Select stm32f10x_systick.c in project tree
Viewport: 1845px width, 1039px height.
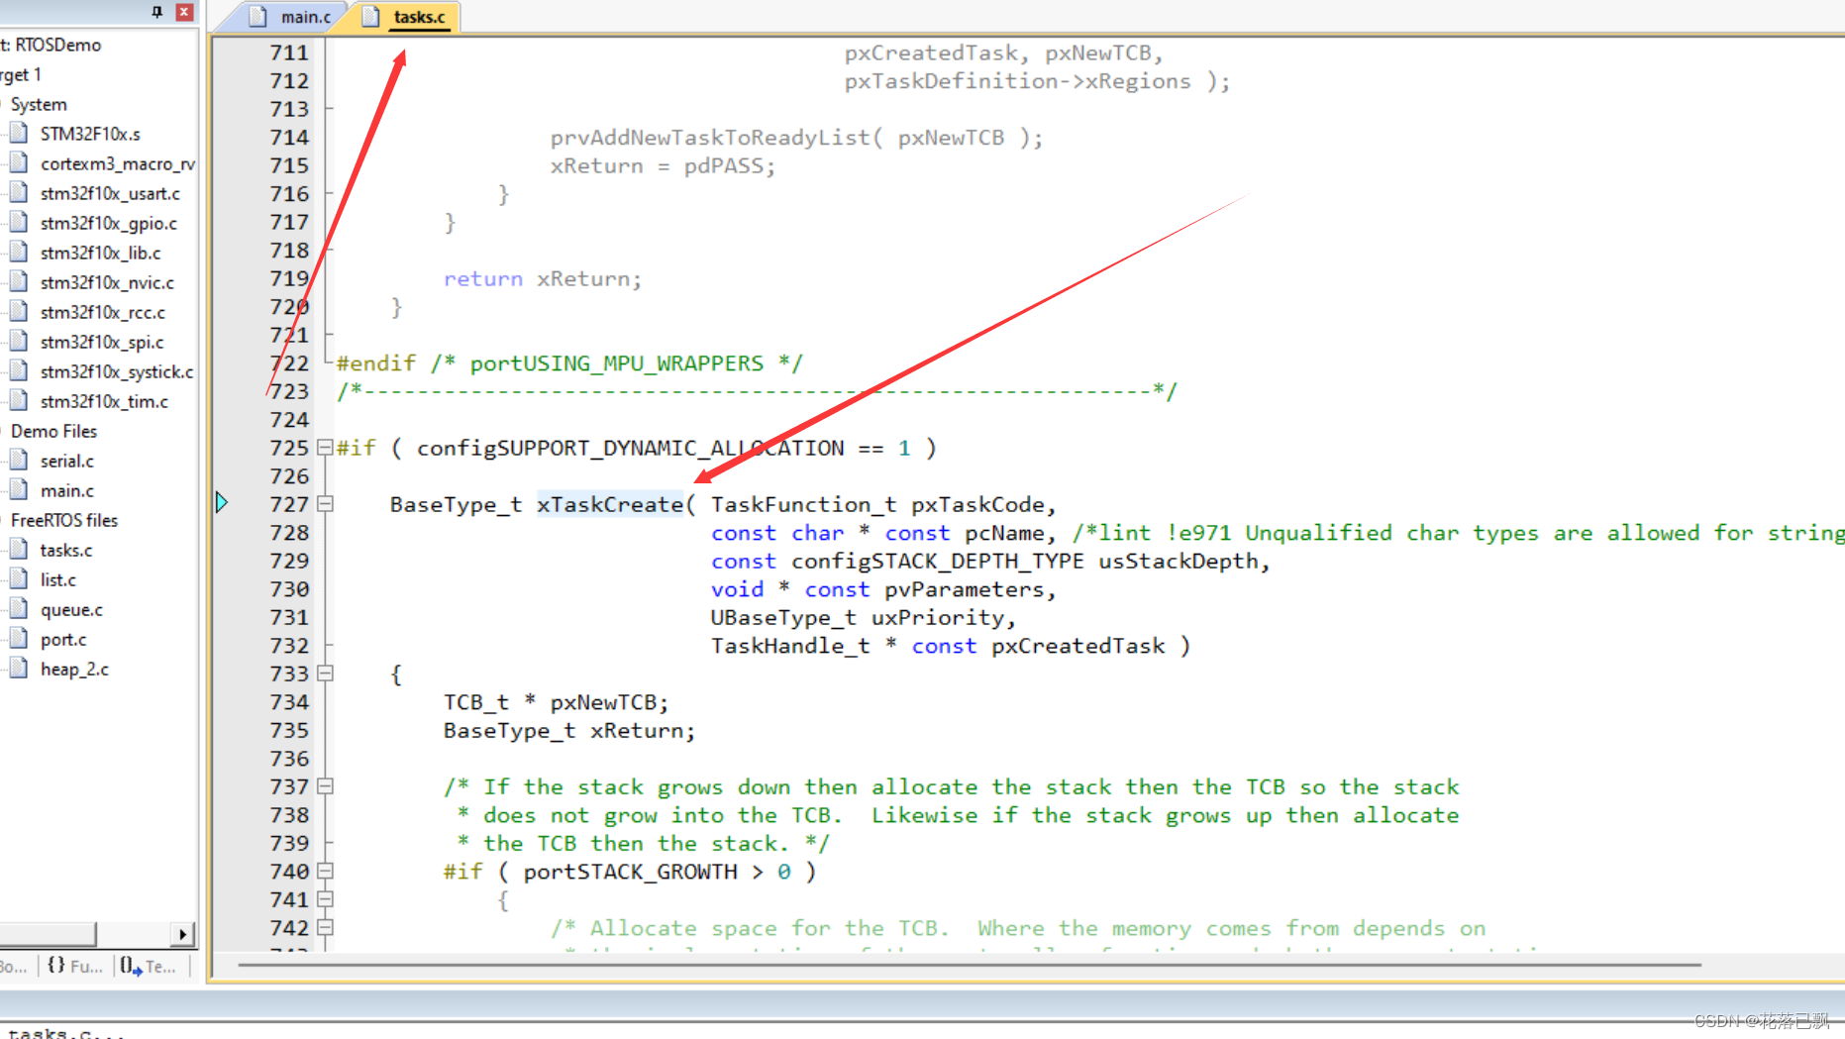pos(117,371)
